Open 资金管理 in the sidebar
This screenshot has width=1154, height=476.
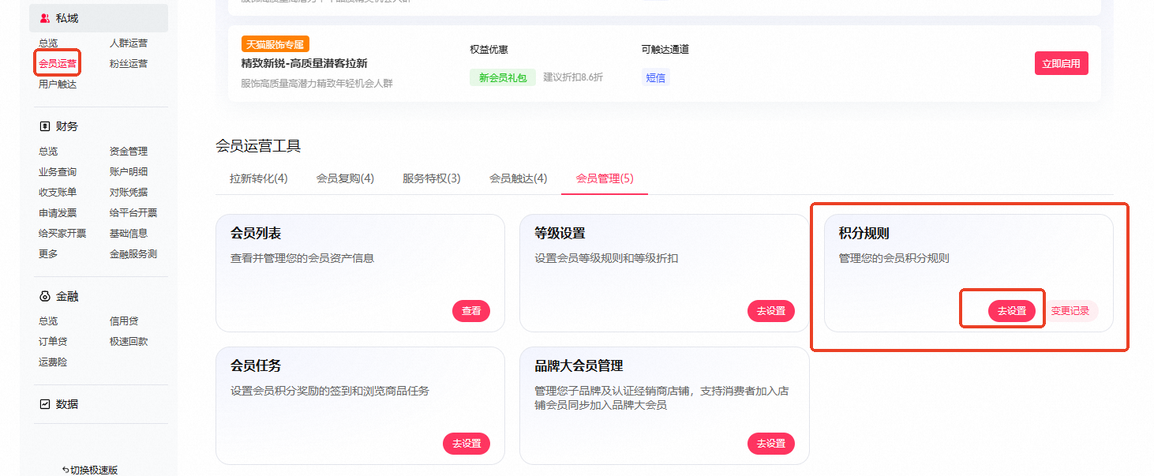coord(129,152)
